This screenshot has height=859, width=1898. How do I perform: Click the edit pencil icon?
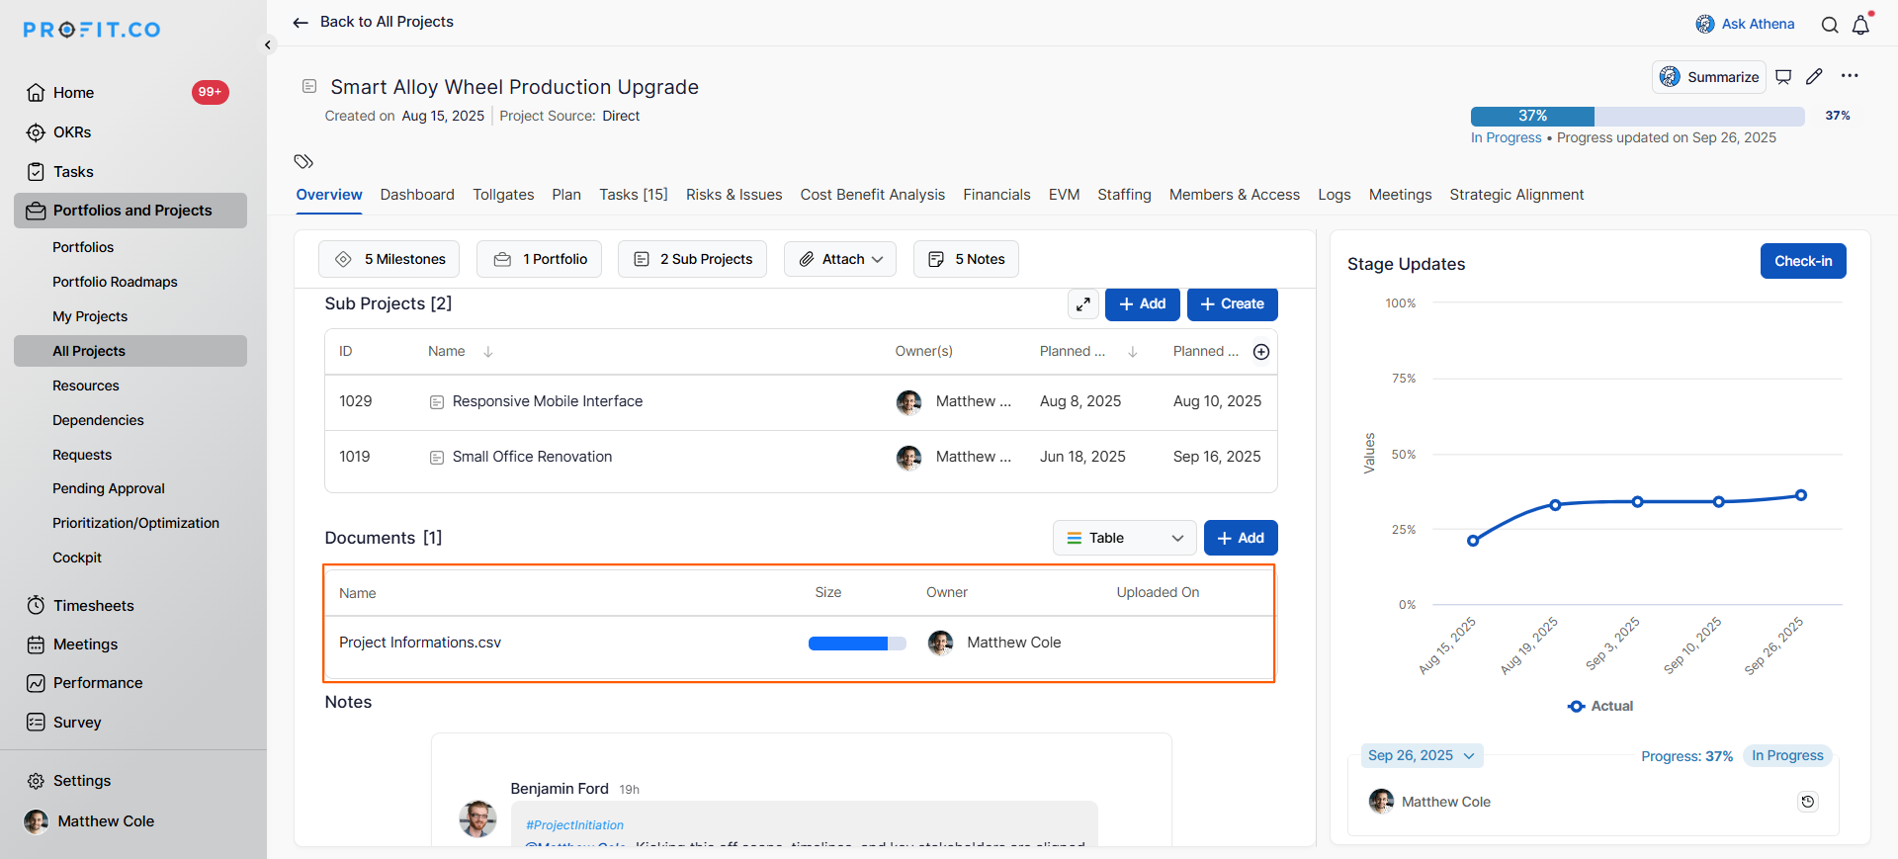[x=1814, y=77]
